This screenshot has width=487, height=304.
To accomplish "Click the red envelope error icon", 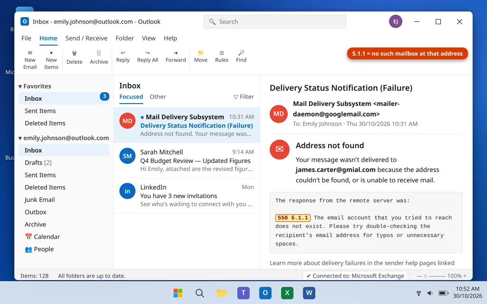I will coord(280,149).
